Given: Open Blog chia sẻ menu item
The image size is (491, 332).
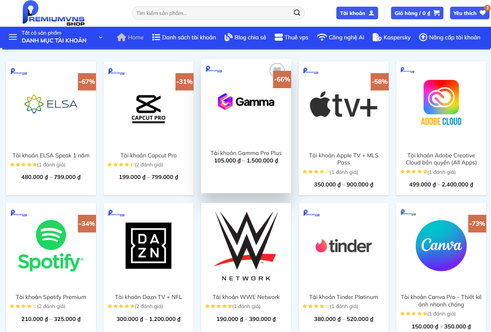Looking at the screenshot, I should pyautogui.click(x=245, y=37).
